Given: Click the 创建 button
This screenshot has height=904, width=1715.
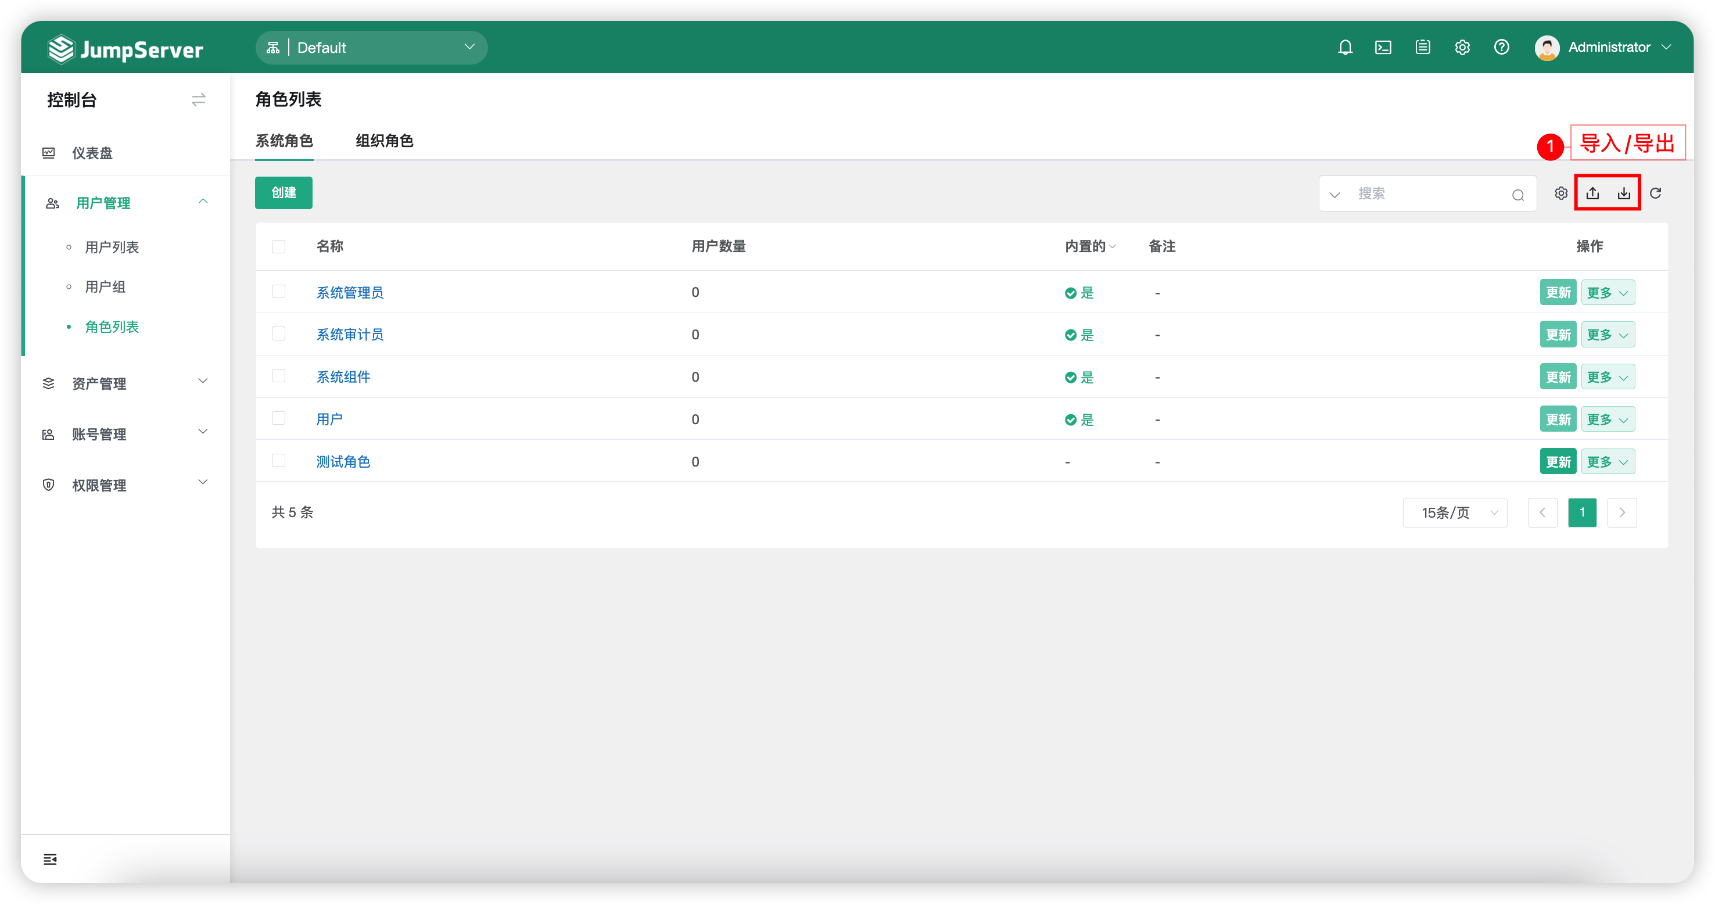Looking at the screenshot, I should [284, 193].
